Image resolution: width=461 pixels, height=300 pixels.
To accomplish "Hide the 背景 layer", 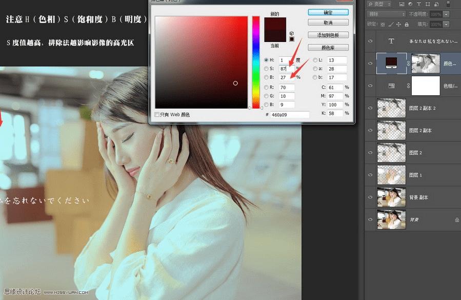I will [370, 219].
